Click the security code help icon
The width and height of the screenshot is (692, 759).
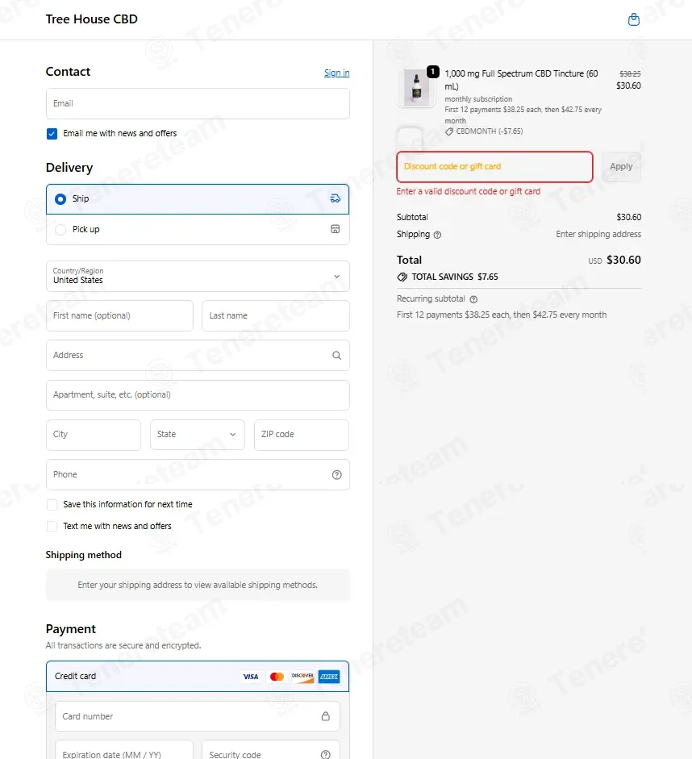(x=325, y=755)
